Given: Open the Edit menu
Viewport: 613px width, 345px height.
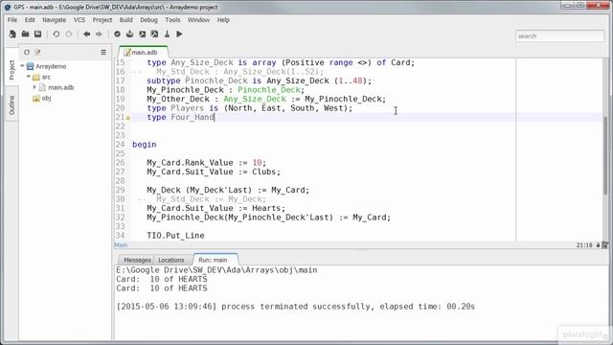Looking at the screenshot, I should tap(30, 20).
